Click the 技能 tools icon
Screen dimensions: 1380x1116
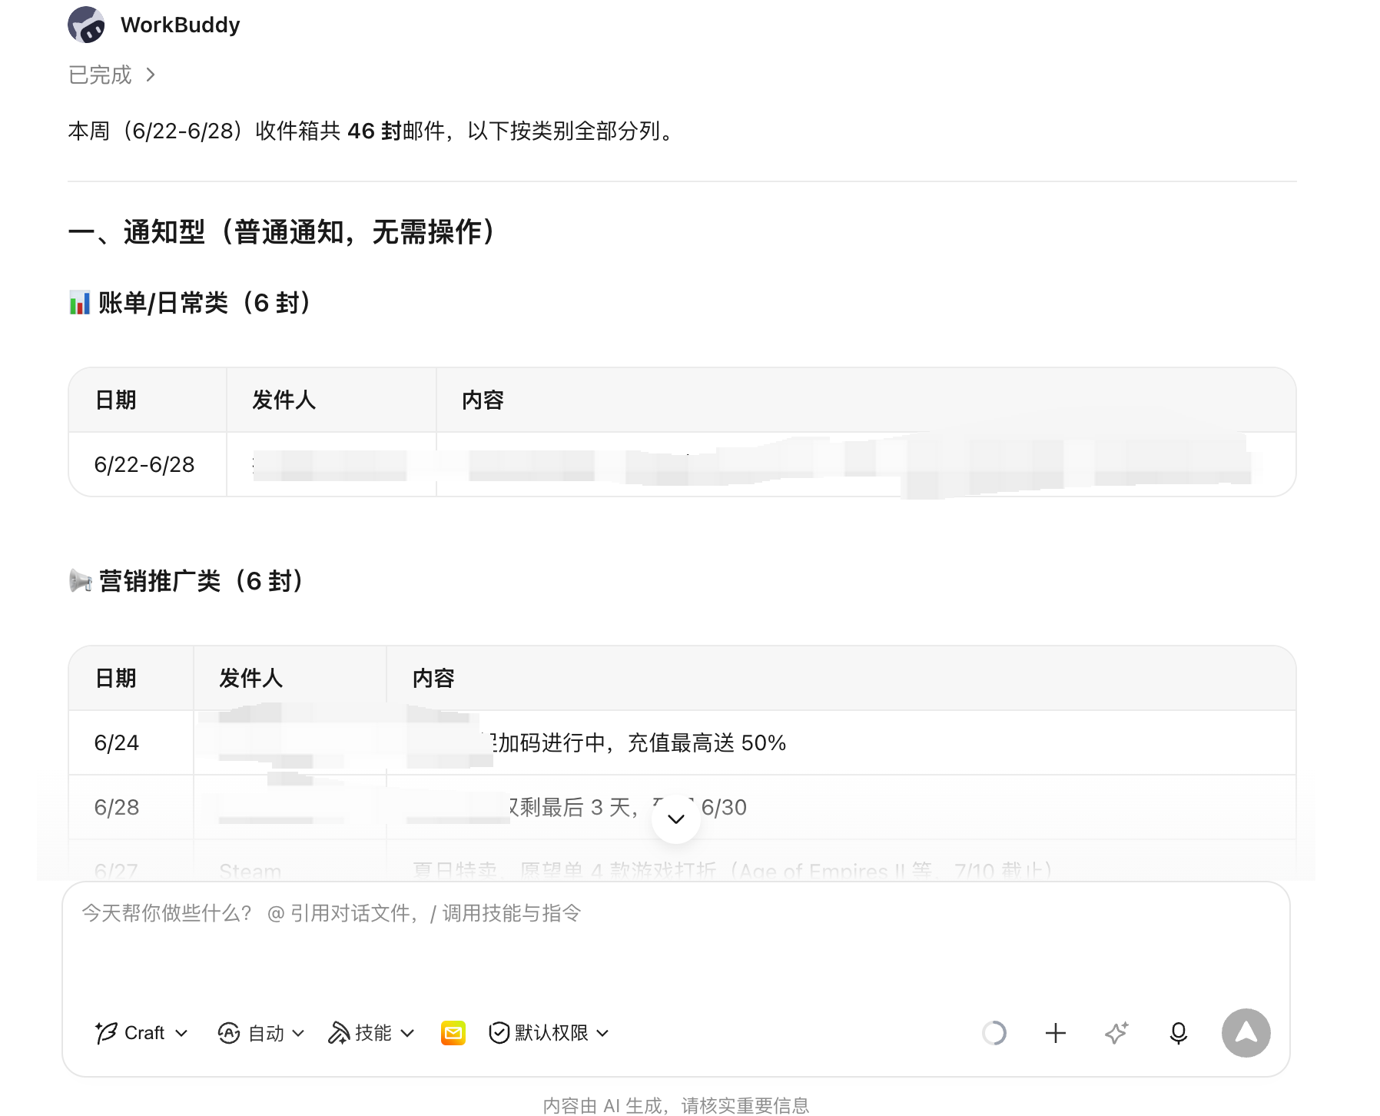339,1033
